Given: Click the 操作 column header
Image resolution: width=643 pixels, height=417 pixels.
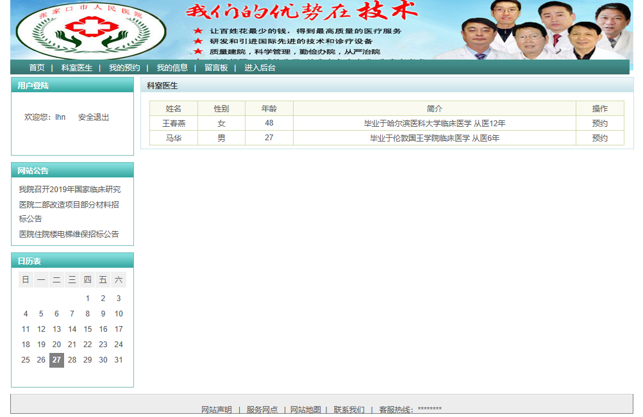Looking at the screenshot, I should pos(600,108).
